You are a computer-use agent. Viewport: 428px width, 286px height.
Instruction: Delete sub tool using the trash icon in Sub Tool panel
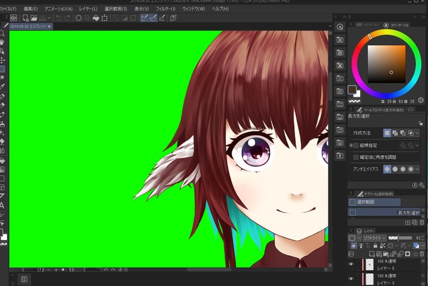click(422, 223)
